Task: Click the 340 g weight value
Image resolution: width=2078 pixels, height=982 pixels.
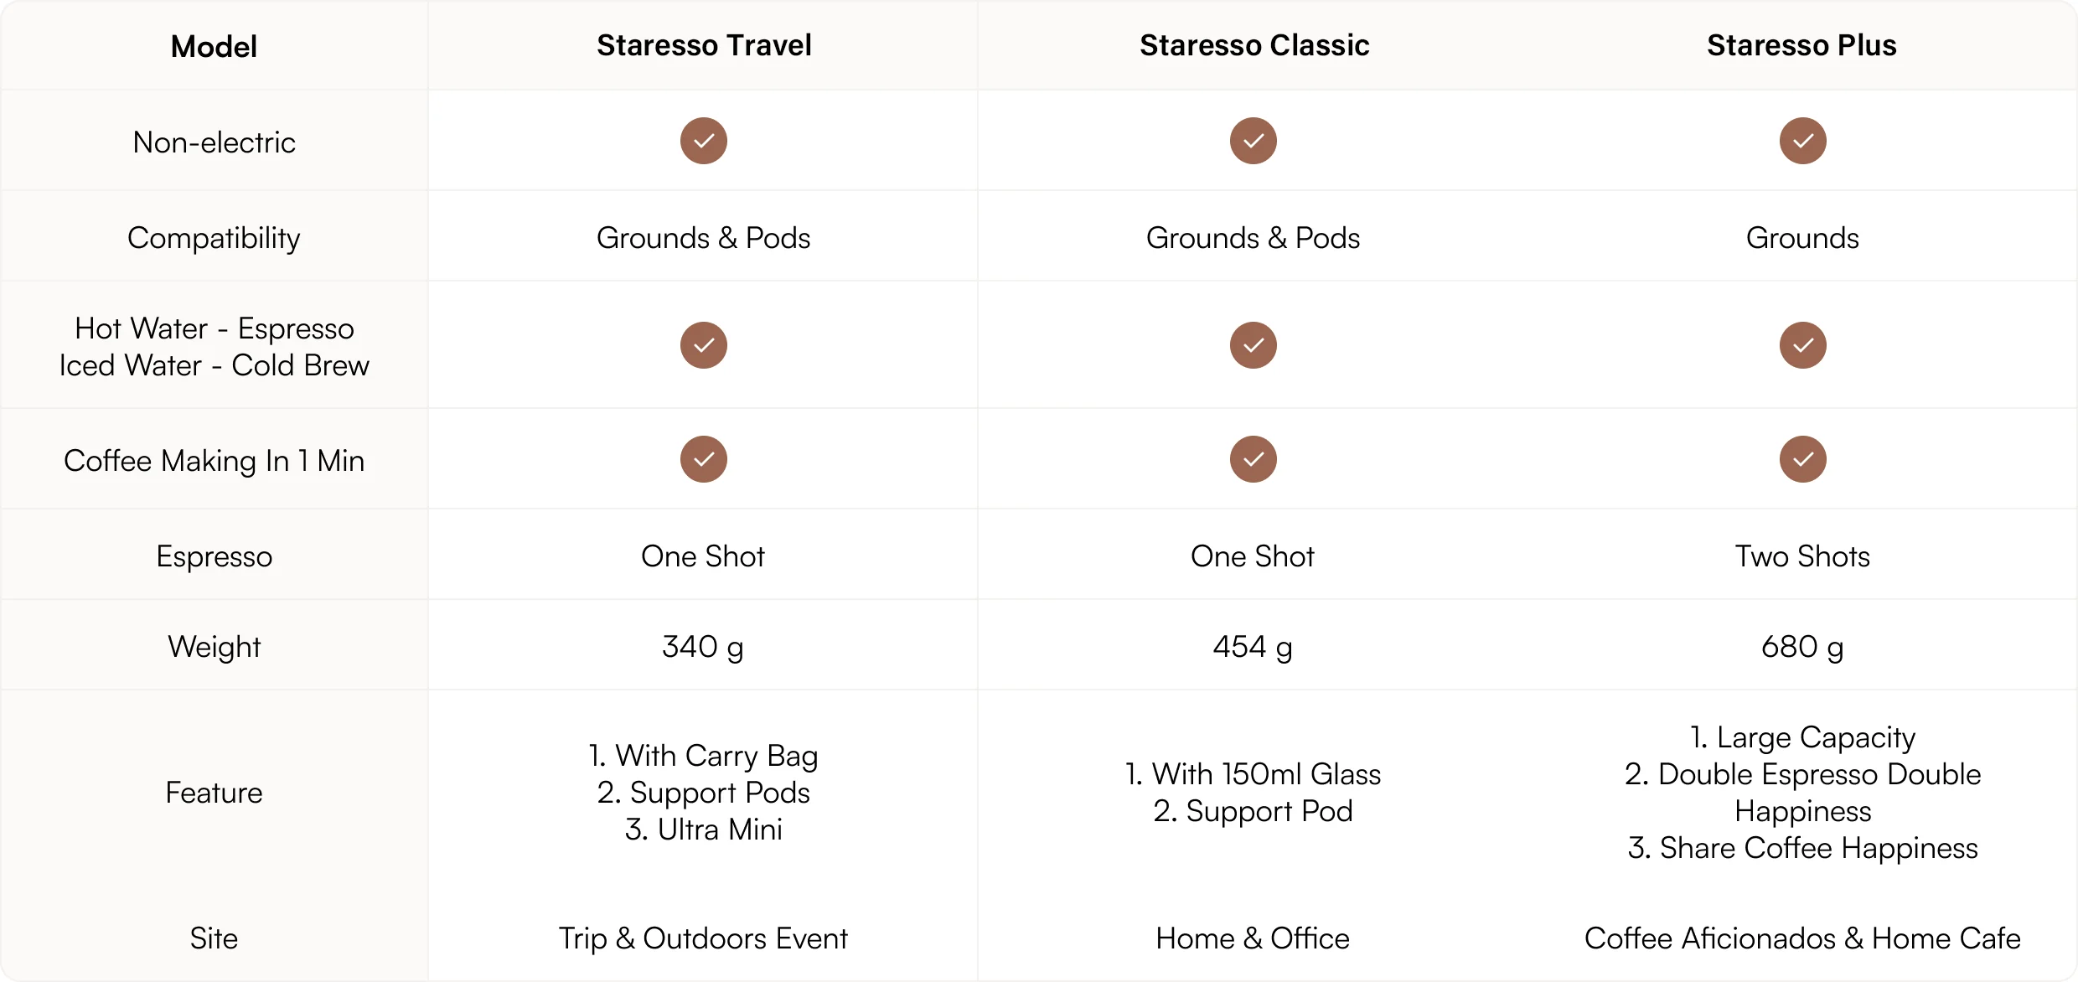Action: coord(702,647)
